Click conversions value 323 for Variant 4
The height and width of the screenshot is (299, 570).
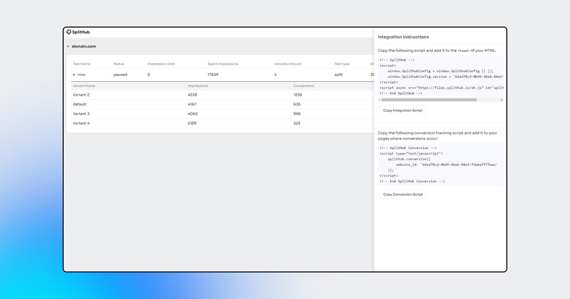point(297,123)
